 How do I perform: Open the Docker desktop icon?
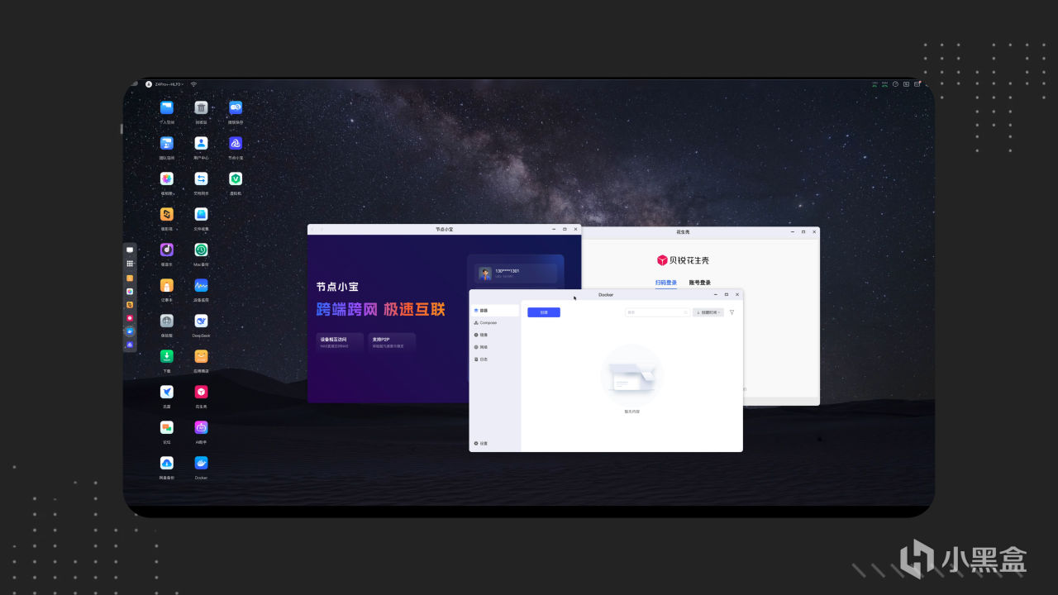(x=201, y=463)
